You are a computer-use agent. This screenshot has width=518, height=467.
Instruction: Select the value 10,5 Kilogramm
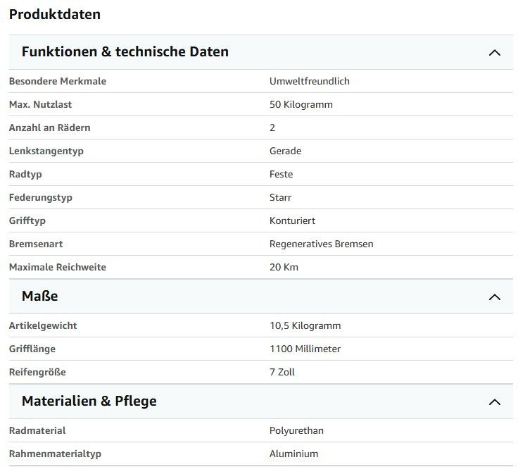pyautogui.click(x=305, y=326)
